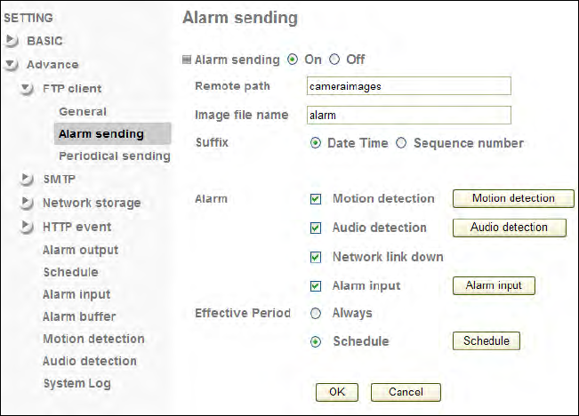Click the Schedule configuration button
Image resolution: width=579 pixels, height=416 pixels.
(x=486, y=340)
